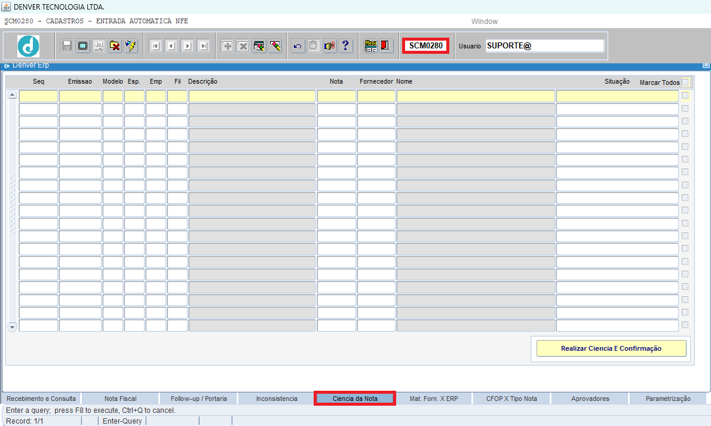Open the Mat. Forn. X ERP tab
Viewport: 711px width, 426px height.
click(x=434, y=399)
